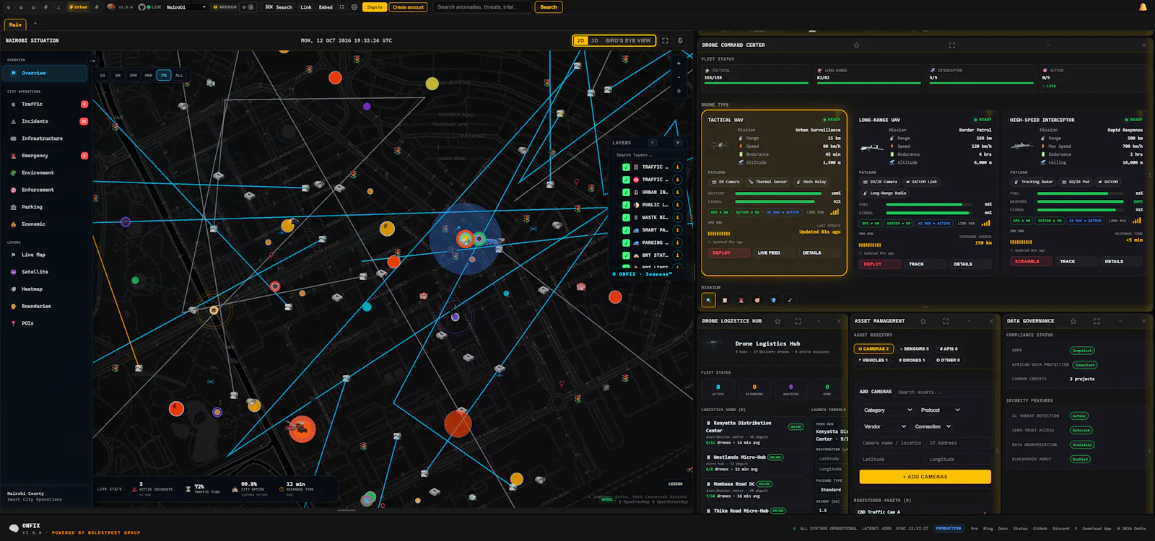The image size is (1155, 541).
Task: Select the search mission icon under Mission
Action: pos(709,300)
